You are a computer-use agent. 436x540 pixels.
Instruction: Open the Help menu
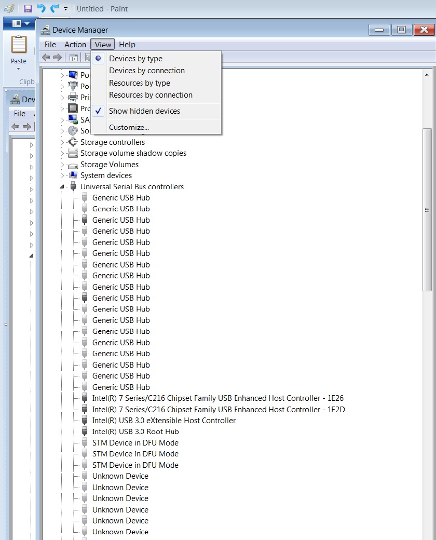point(127,45)
